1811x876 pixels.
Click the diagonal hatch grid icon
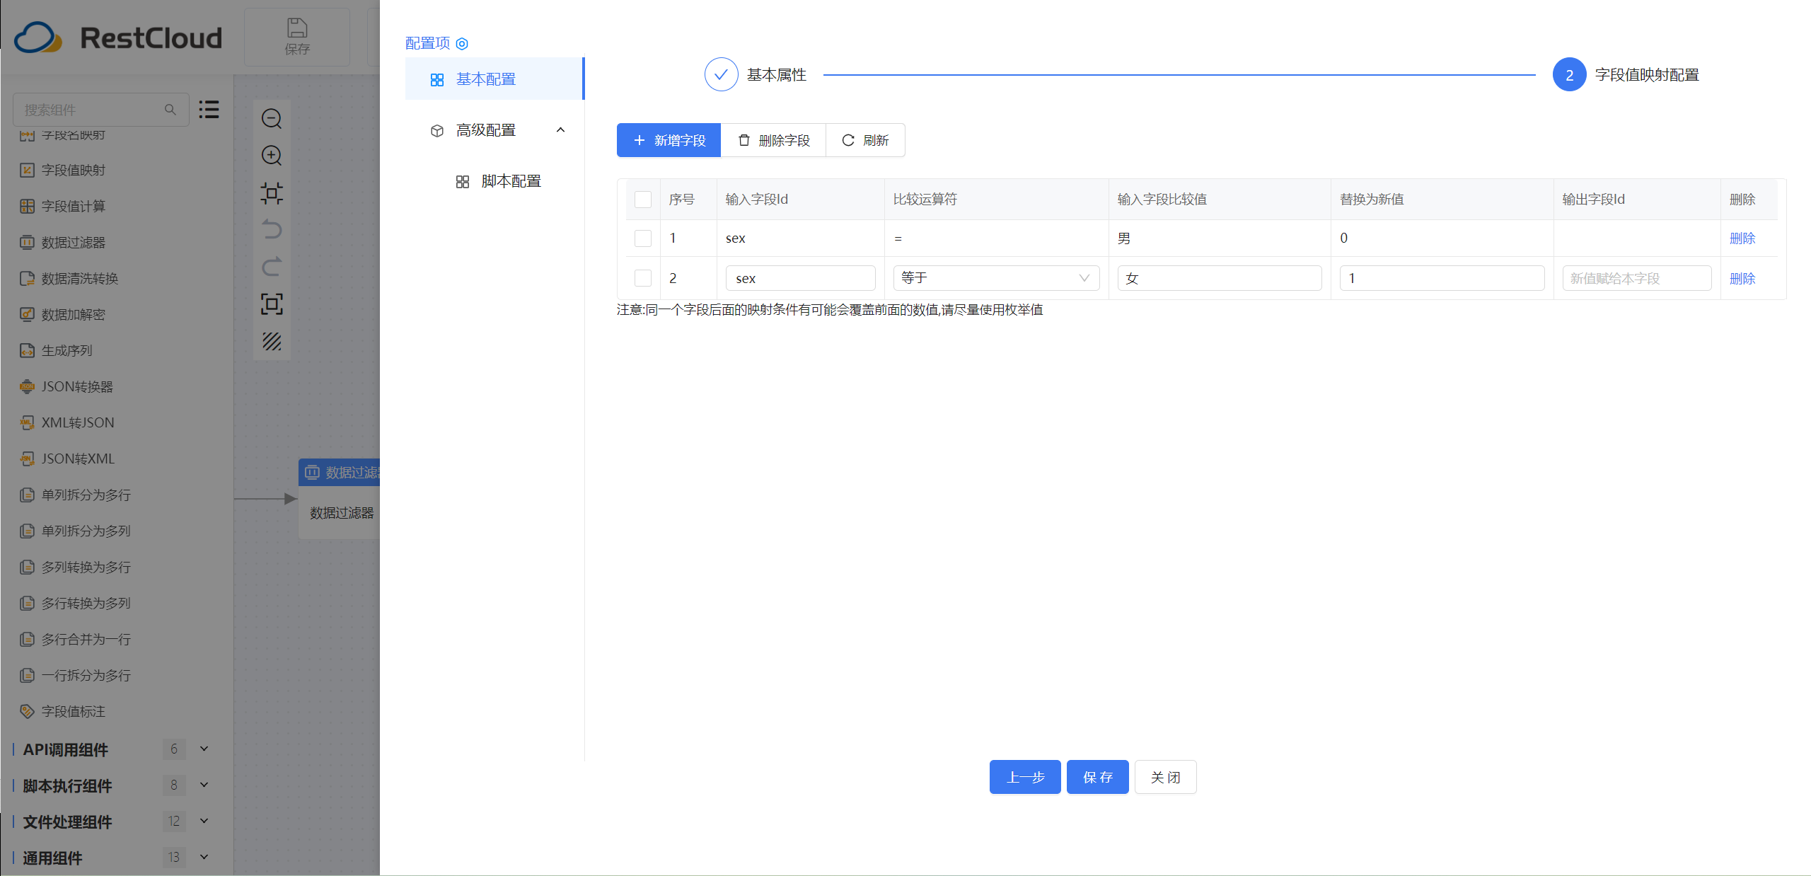(x=272, y=341)
